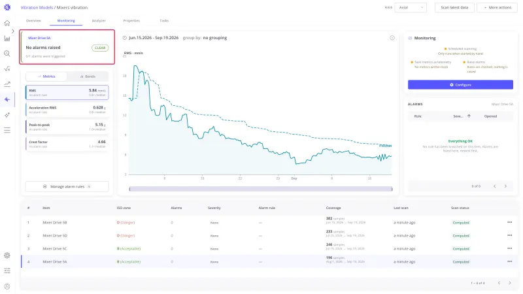Click the Monitoring panel header icon
The width and height of the screenshot is (523, 294).
(410, 38)
